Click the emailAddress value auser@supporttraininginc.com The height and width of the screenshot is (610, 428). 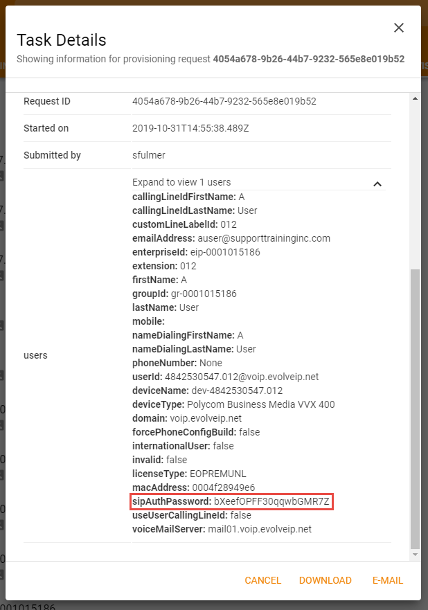pyautogui.click(x=264, y=238)
